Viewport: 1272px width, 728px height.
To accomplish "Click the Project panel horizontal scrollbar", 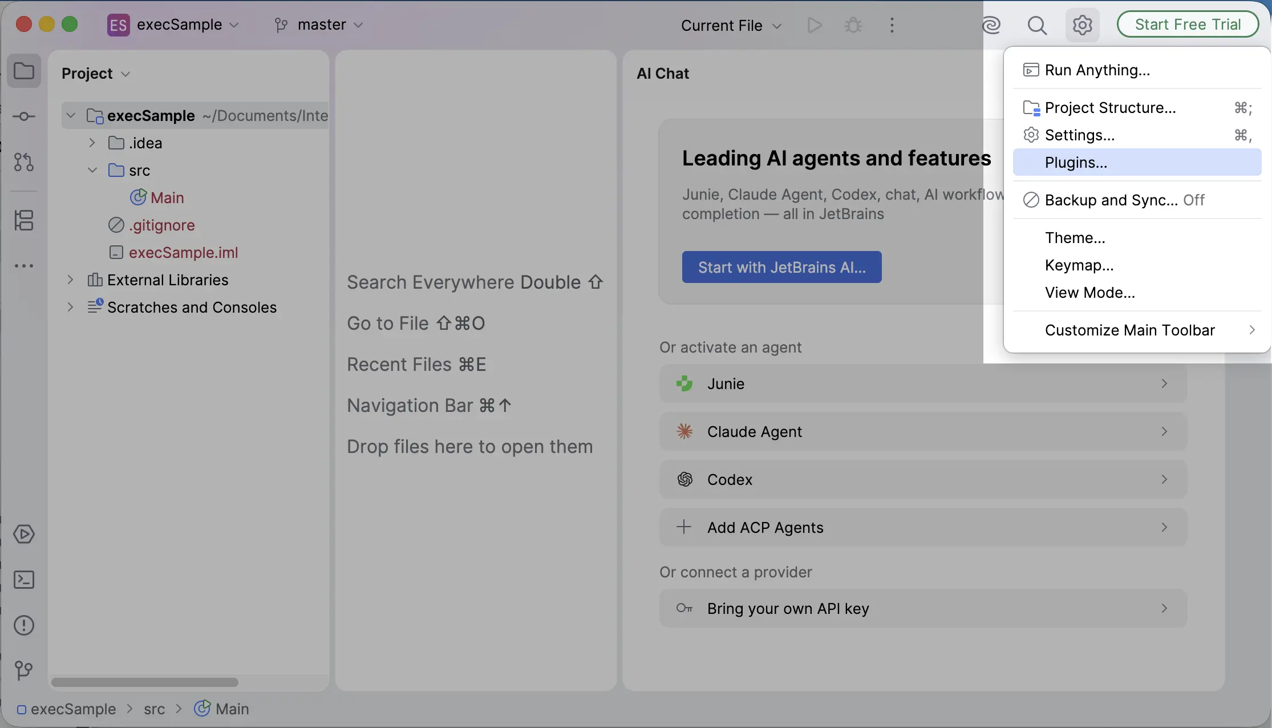I will pyautogui.click(x=145, y=682).
